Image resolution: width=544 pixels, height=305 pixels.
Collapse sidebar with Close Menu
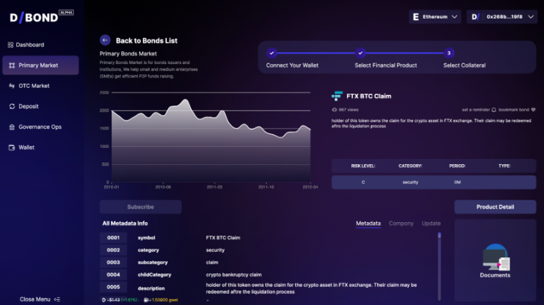tap(40, 299)
